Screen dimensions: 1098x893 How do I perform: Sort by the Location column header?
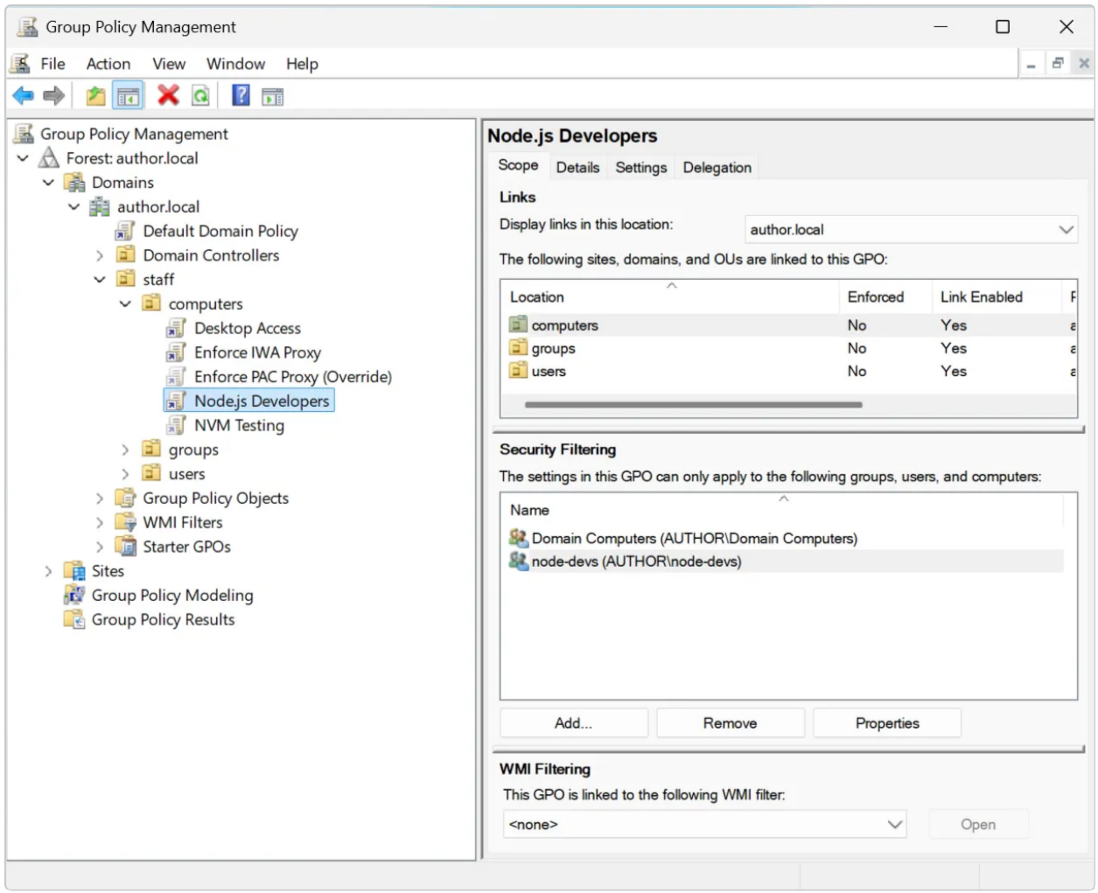[670, 297]
